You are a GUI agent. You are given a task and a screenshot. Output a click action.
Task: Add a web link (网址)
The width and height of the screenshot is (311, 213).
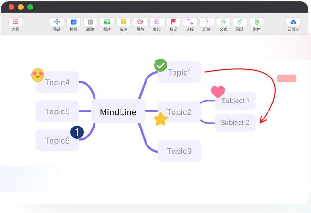240,22
